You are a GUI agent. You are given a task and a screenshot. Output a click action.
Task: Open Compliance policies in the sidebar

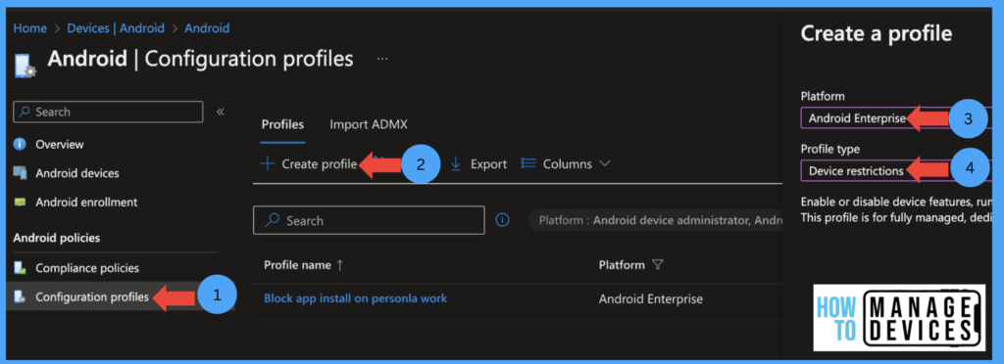point(87,267)
